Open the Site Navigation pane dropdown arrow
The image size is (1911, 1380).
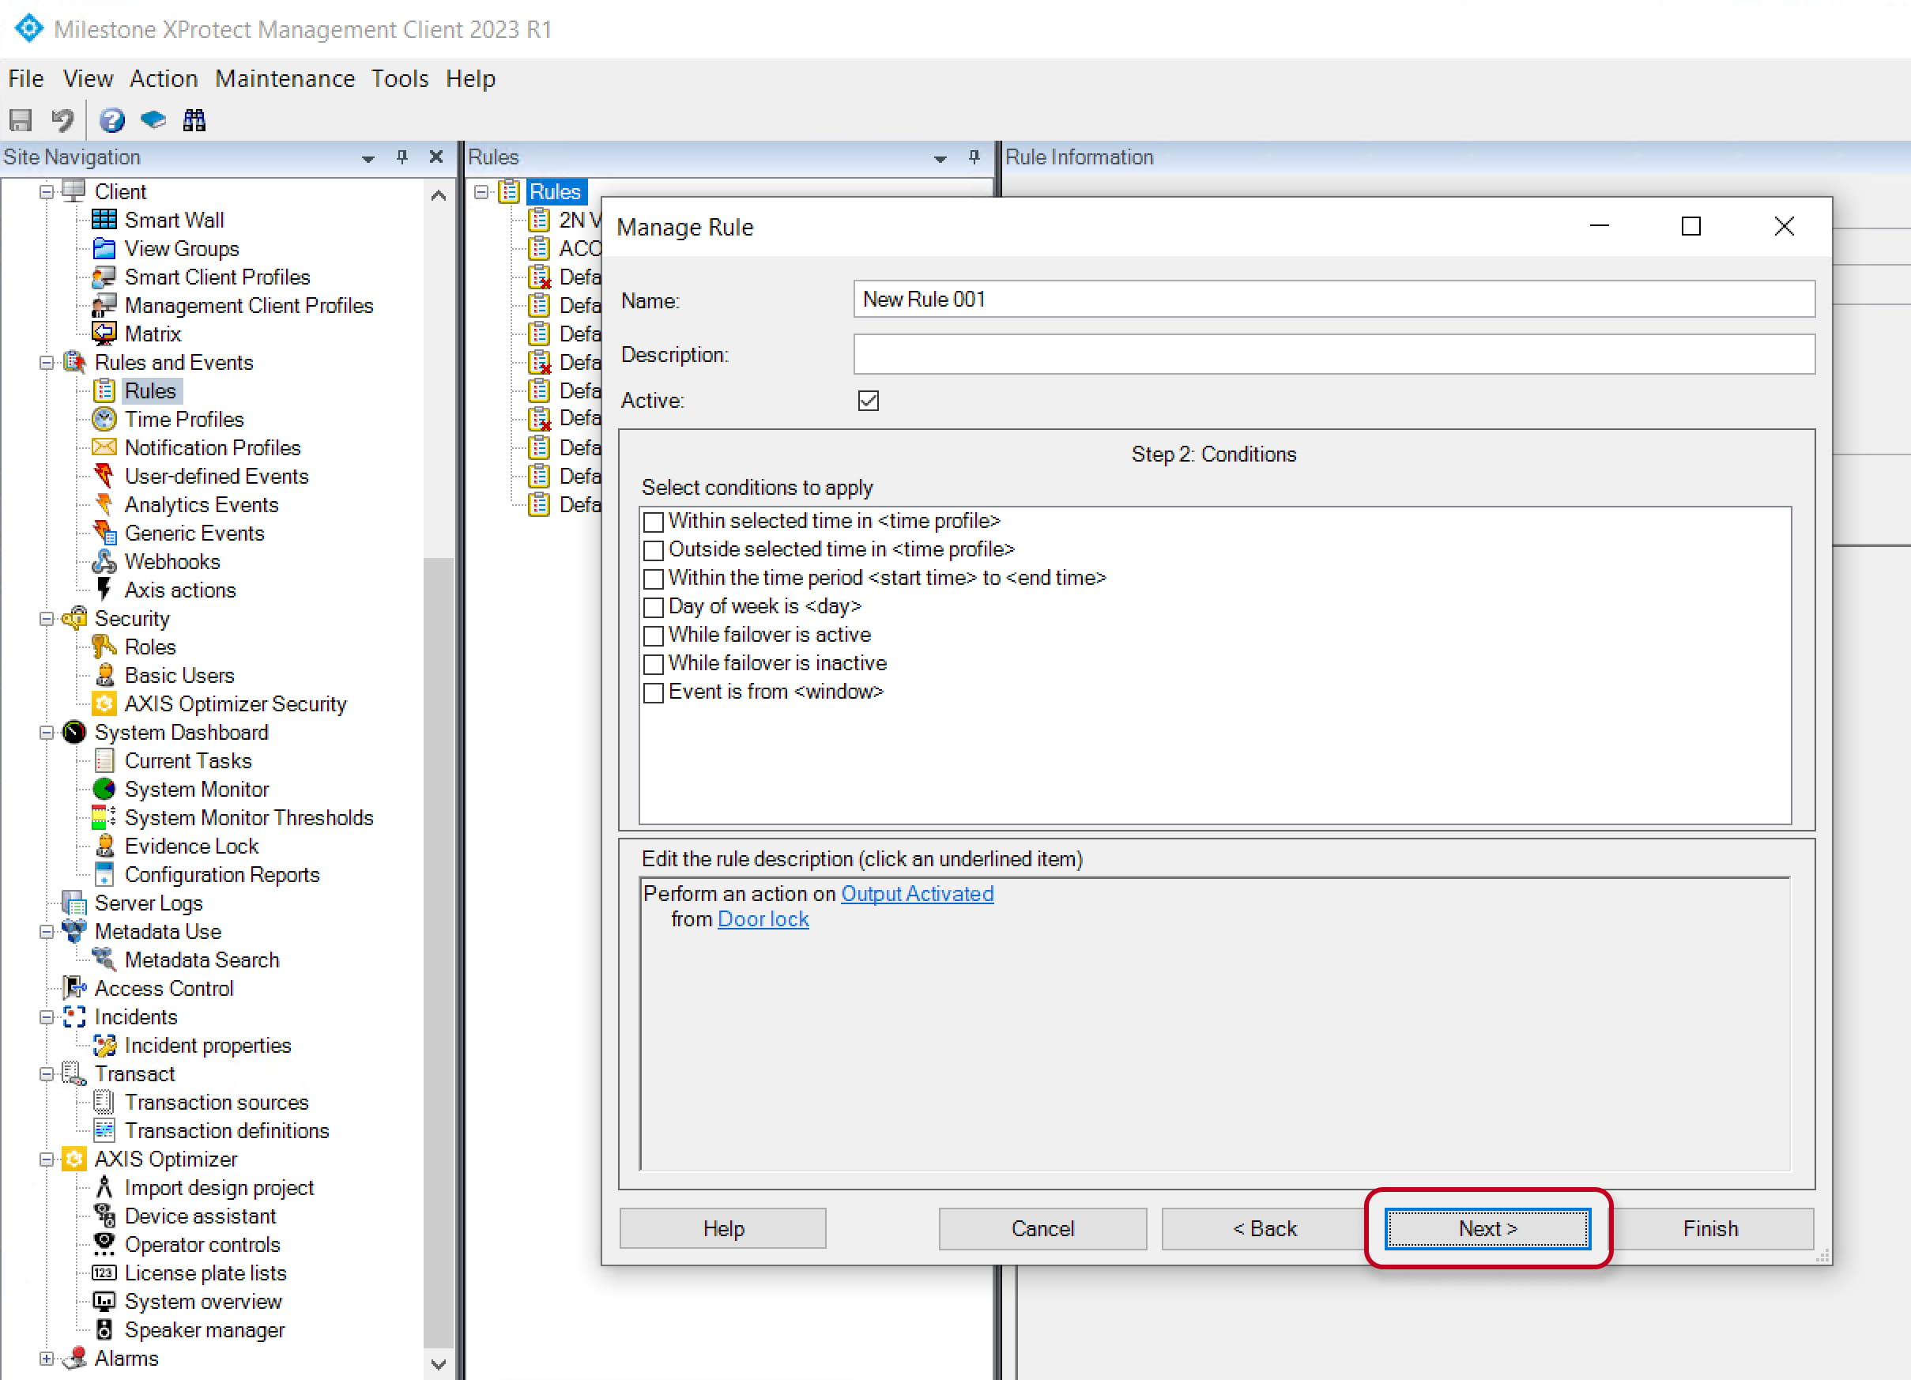pos(368,158)
